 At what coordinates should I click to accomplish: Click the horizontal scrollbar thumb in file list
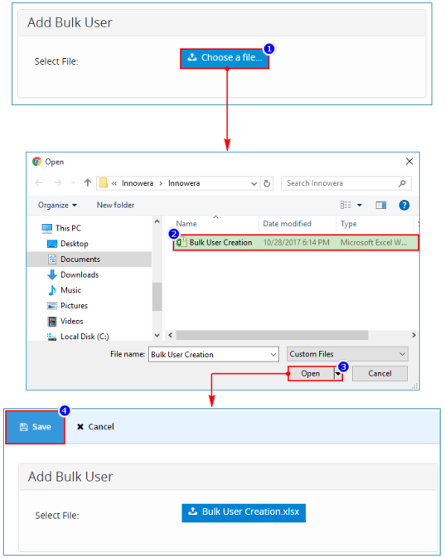[x=272, y=335]
